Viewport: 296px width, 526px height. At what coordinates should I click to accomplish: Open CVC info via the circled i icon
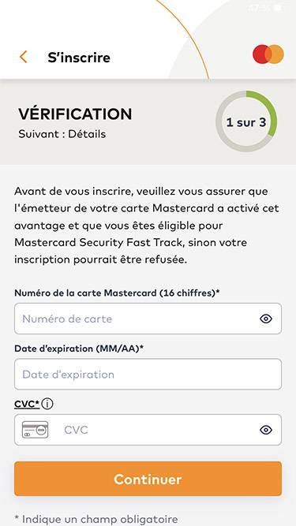(x=47, y=405)
